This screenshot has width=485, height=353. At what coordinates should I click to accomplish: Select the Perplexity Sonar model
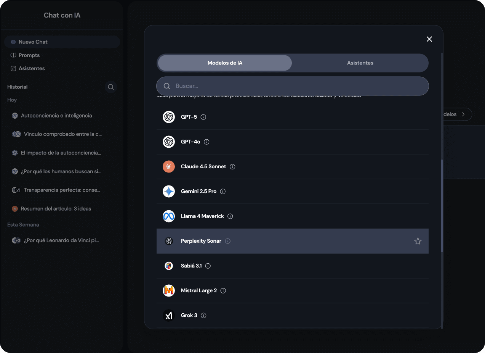pyautogui.click(x=293, y=241)
